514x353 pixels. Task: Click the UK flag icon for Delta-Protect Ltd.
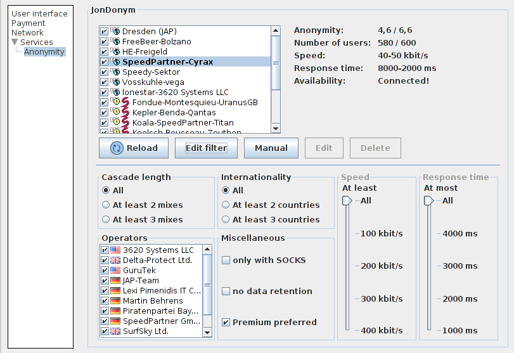point(115,260)
